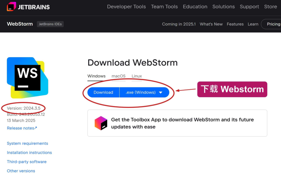Open the Education menu
The height and width of the screenshot is (180, 281).
(x=195, y=7)
